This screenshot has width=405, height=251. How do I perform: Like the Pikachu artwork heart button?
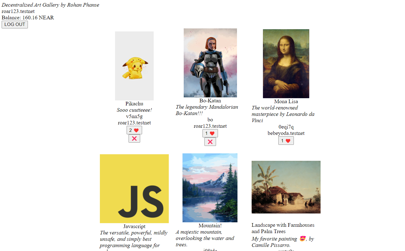coord(134,130)
